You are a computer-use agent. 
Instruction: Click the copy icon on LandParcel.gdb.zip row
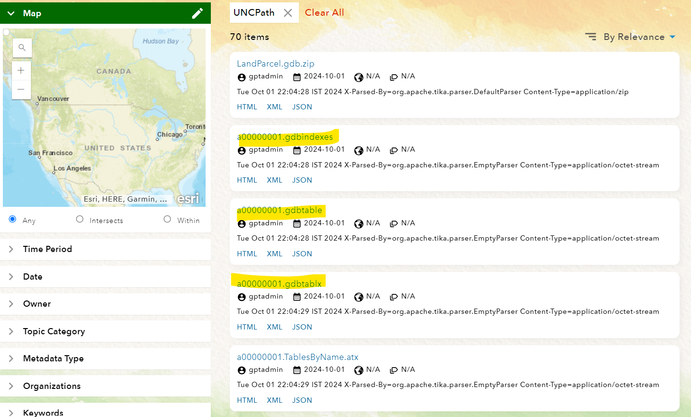(394, 77)
